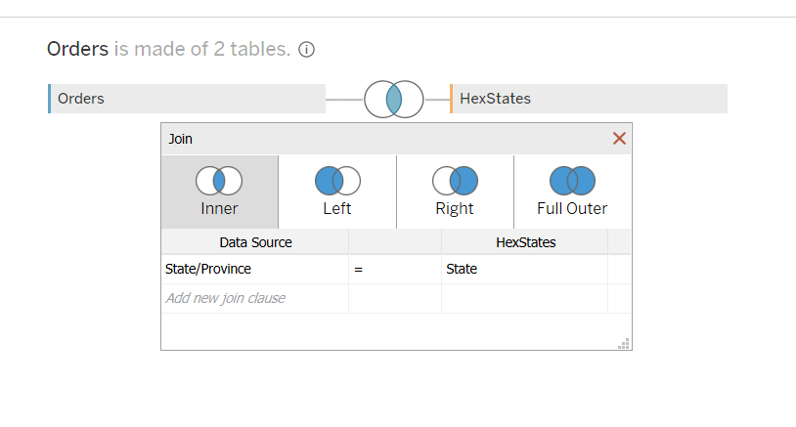Click the resize grip of the Join dialog
Image resolution: width=796 pixels, height=427 pixels.
[624, 343]
